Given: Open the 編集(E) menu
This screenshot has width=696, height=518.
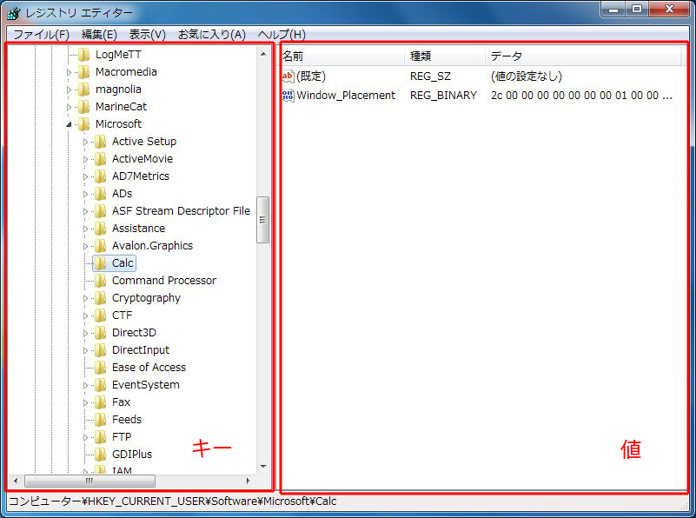Looking at the screenshot, I should point(99,35).
